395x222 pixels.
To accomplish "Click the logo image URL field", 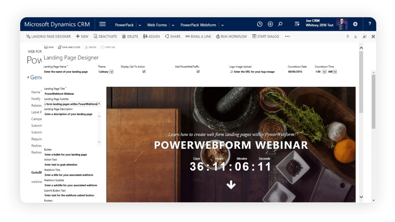I will coord(254,72).
